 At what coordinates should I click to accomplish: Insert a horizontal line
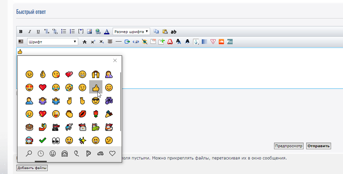point(119,41)
